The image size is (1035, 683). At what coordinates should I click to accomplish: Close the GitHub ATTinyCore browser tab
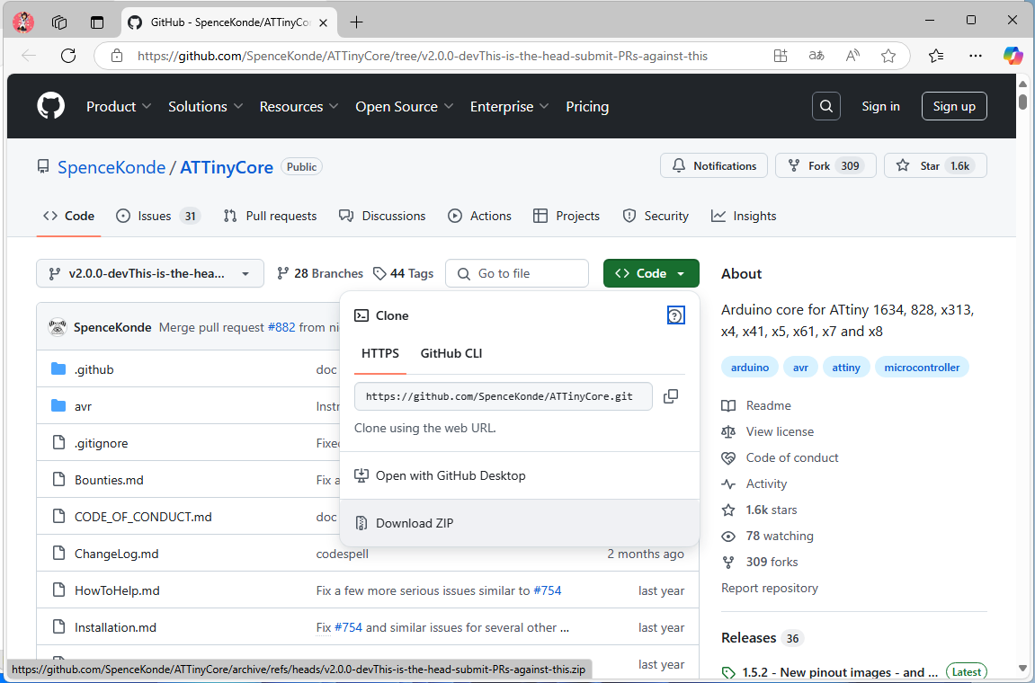[x=324, y=22]
